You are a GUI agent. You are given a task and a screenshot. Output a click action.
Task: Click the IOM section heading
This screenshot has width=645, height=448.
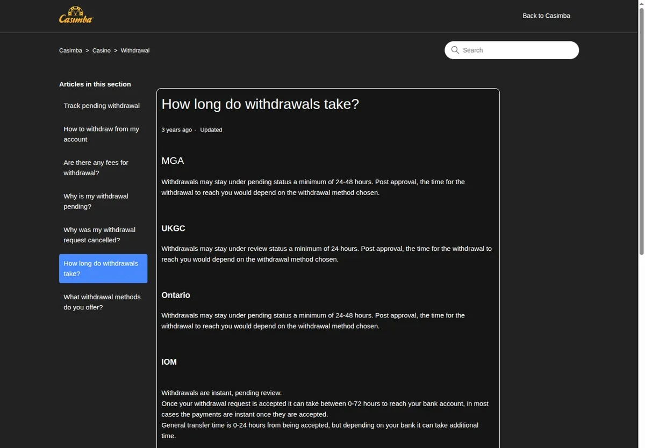click(x=169, y=362)
